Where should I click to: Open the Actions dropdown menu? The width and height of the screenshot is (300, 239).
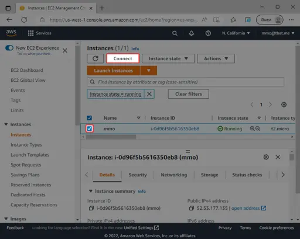pos(216,58)
